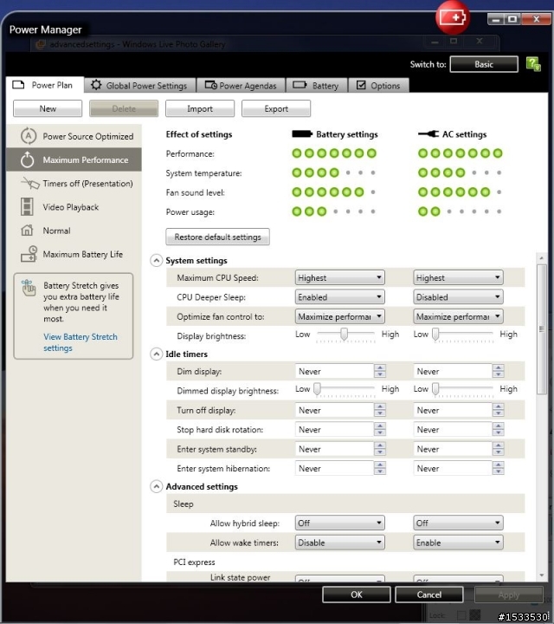Screen dimensions: 554x624
Task: Adjust battery Dimmed display brightness slider
Action: (317, 389)
